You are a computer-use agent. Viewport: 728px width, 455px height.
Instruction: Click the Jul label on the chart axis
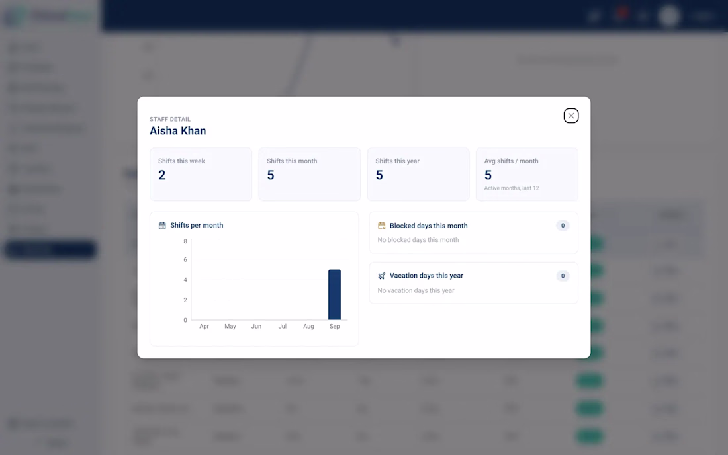click(283, 327)
